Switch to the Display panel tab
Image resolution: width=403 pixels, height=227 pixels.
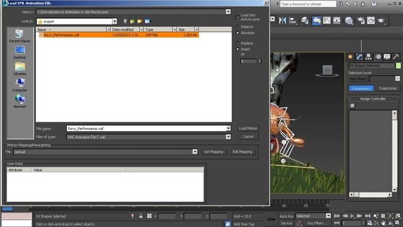(x=387, y=57)
